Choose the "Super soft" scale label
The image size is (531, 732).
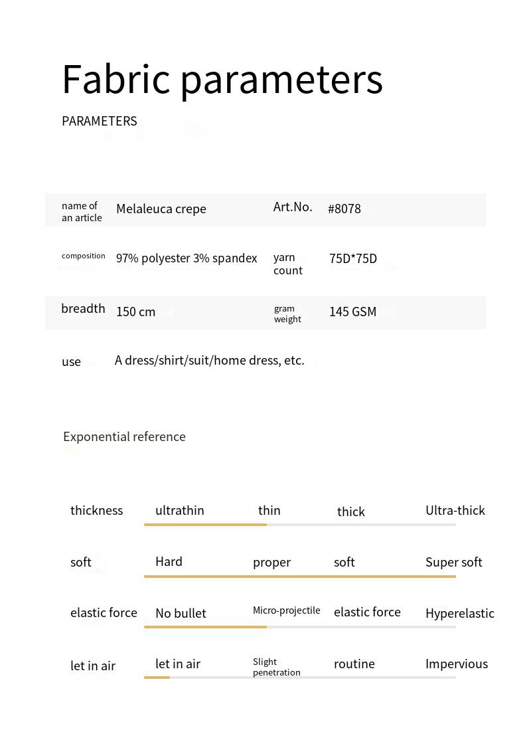[x=454, y=562]
